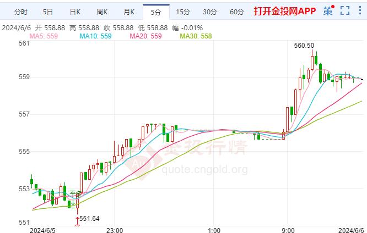The image size is (367, 233).
Task: Click the MA20: 559 indicator label
Action: (x=145, y=36)
